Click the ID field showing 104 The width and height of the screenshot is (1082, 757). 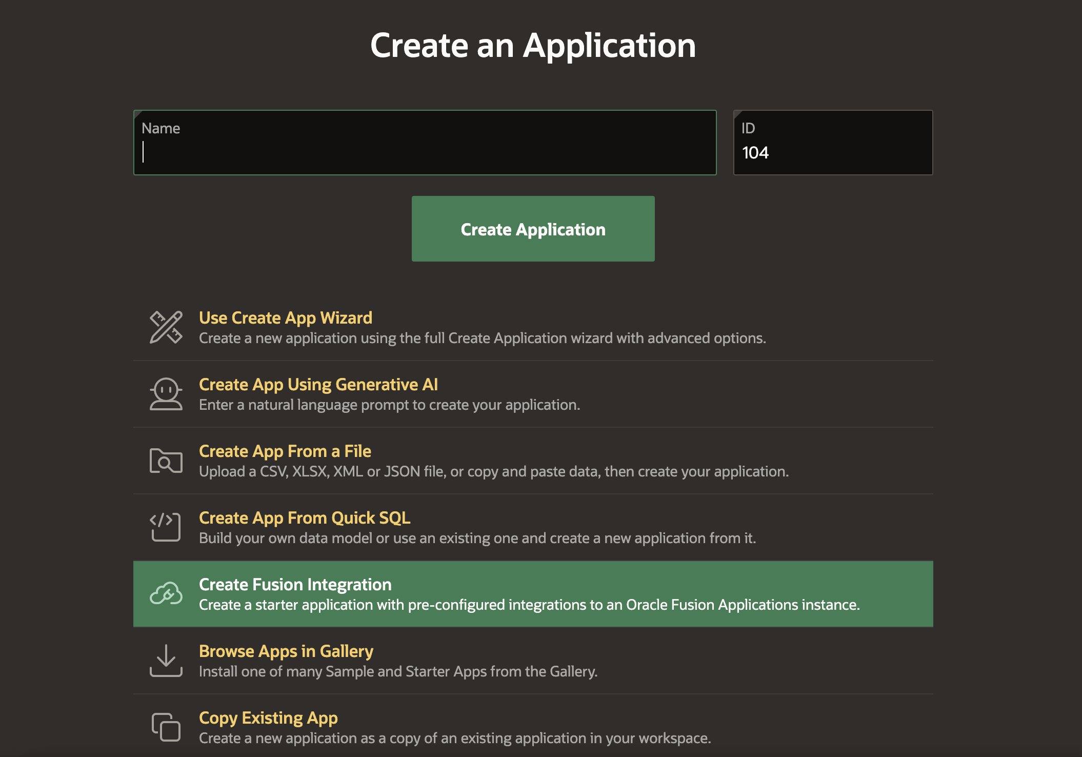833,152
